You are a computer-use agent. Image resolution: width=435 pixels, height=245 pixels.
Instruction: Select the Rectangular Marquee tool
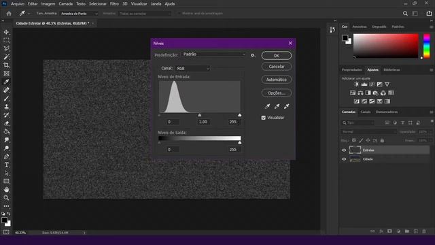pos(6,40)
